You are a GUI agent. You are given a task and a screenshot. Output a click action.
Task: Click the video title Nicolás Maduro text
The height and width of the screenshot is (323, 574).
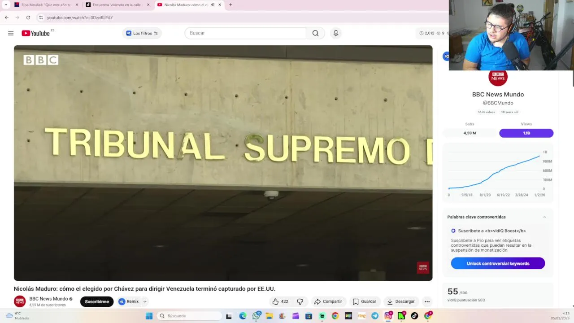coord(144,289)
